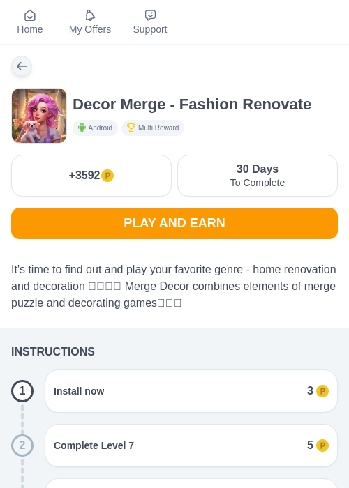Select the Complete Level 7 step card
Viewport: 349px width, 488px height.
pos(191,445)
